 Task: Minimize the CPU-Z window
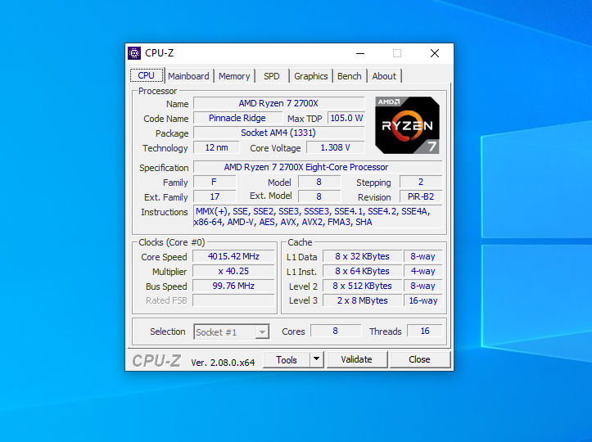coord(360,53)
